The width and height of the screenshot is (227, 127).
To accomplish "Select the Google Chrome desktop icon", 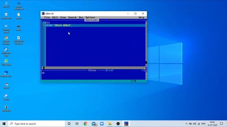I will click(x=6, y=40).
